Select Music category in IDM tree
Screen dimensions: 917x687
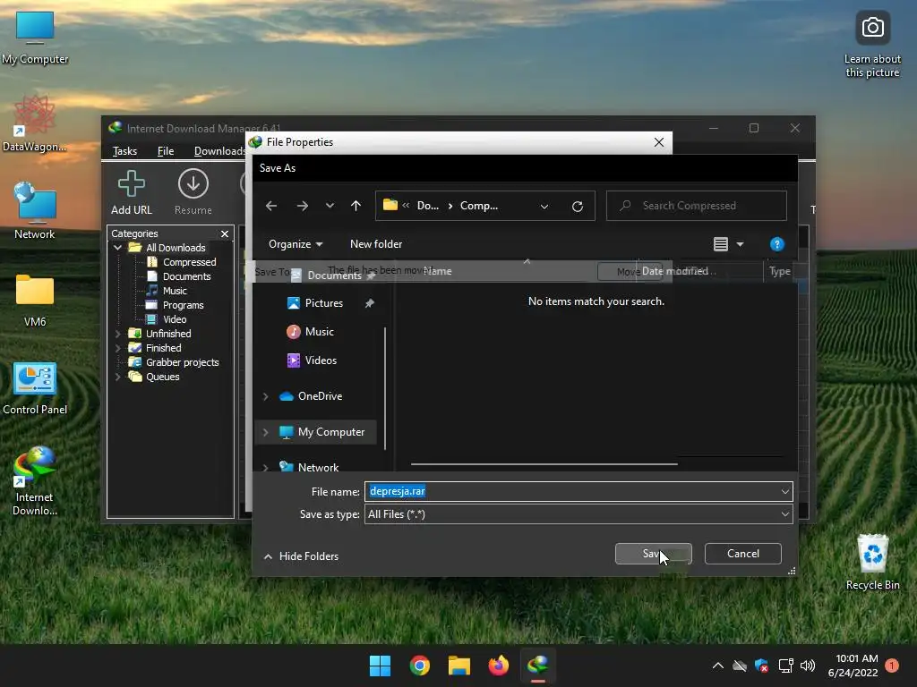167,291
